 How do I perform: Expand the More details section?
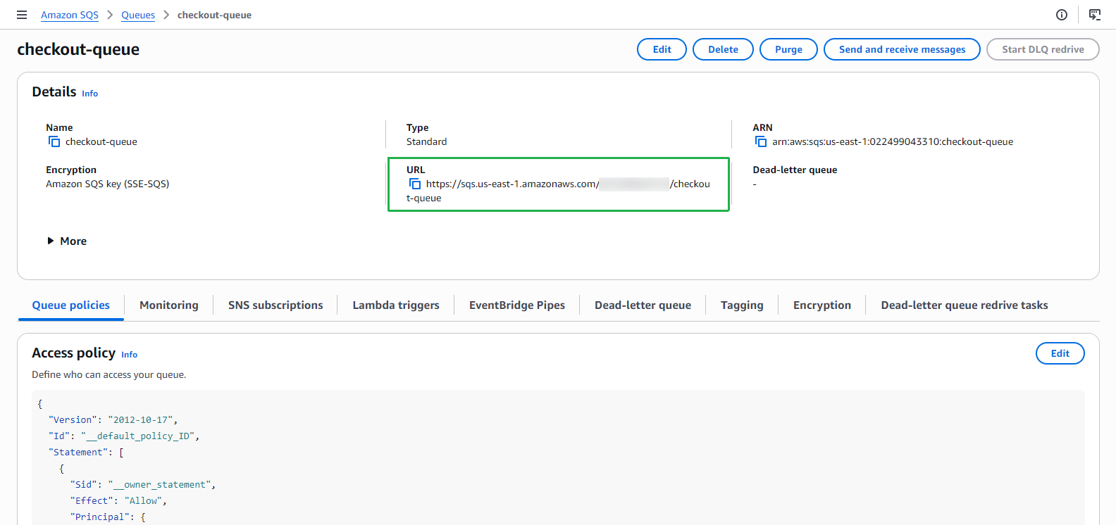pos(67,241)
